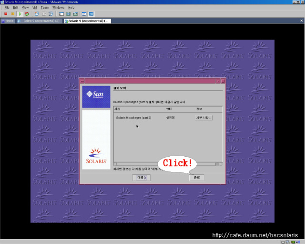Click the 정보 column header
This screenshot has width=305, height=244.
pos(199,109)
